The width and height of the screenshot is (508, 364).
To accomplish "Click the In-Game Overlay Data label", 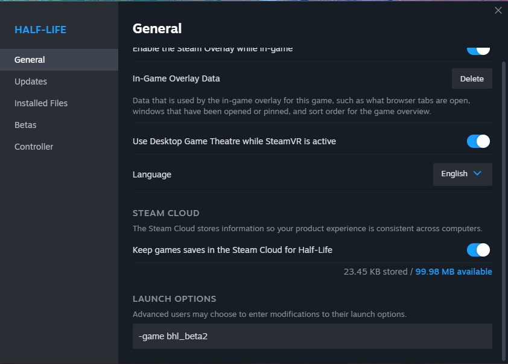I will coord(176,78).
